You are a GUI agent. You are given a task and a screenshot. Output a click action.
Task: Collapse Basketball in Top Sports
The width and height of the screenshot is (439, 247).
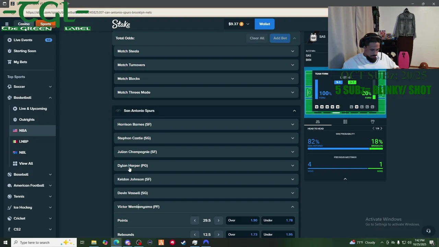tap(29, 98)
